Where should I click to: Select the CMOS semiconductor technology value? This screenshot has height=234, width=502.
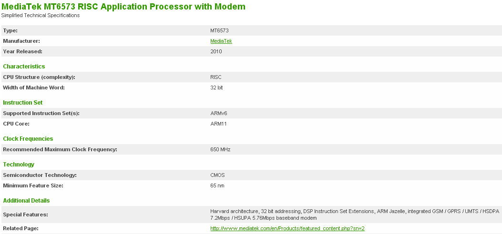[x=217, y=175]
